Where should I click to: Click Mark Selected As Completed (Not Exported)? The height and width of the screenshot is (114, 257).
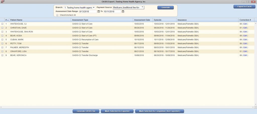tap(160, 111)
